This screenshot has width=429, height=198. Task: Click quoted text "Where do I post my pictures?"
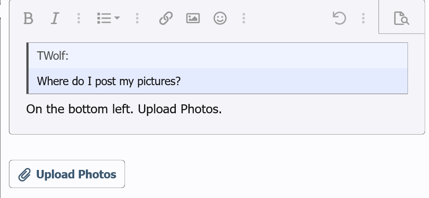[109, 82]
